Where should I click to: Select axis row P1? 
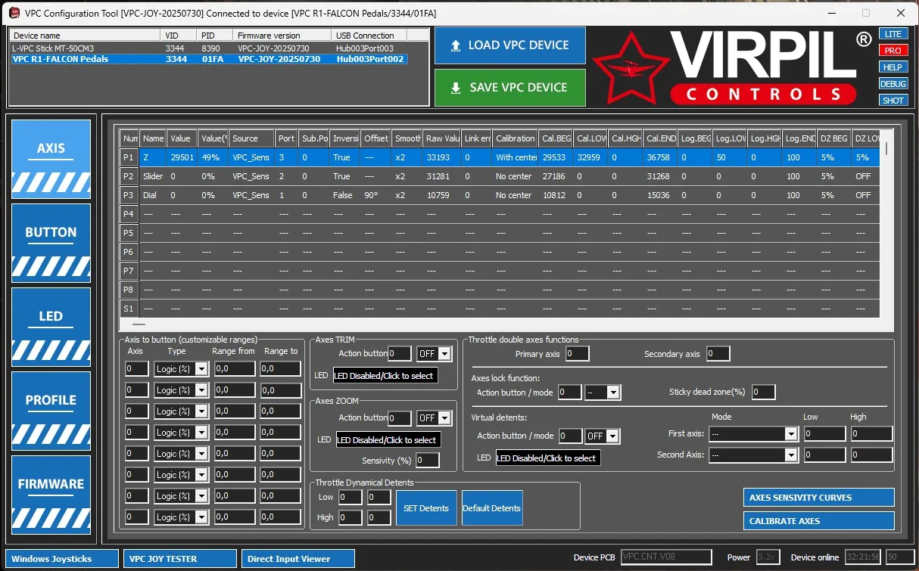pyautogui.click(x=500, y=157)
